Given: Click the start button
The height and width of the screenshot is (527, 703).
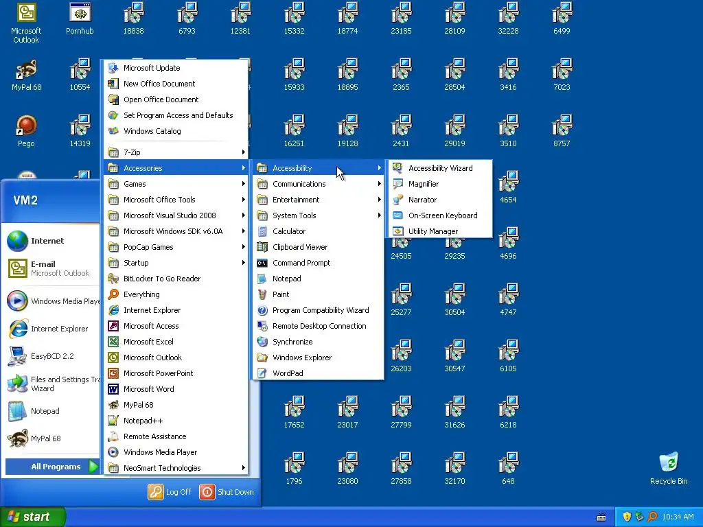Looking at the screenshot, I should click(x=33, y=517).
